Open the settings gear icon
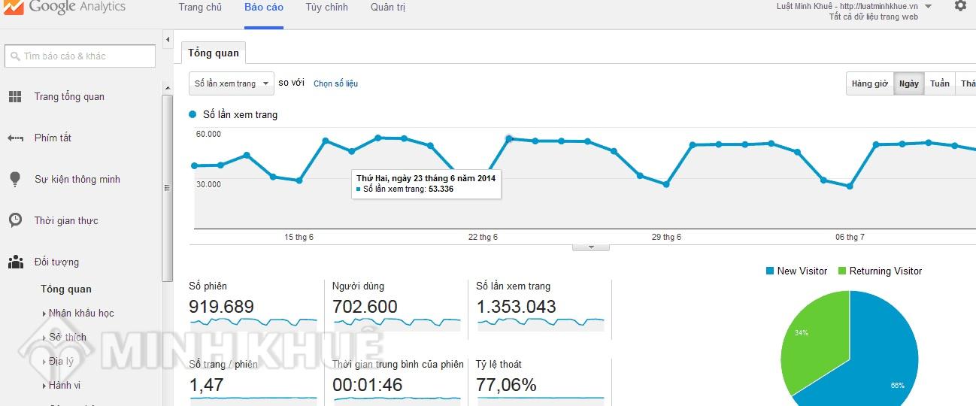Image resolution: width=976 pixels, height=406 pixels. pos(960,6)
